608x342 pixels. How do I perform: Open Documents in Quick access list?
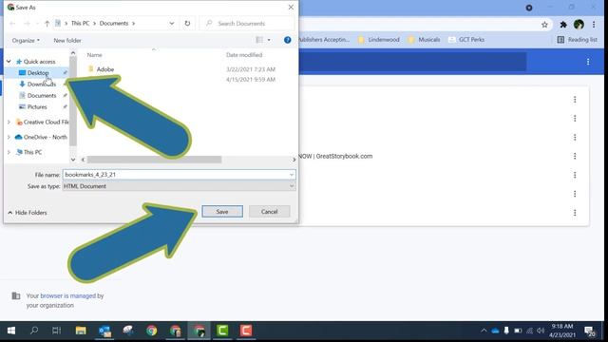click(x=42, y=95)
